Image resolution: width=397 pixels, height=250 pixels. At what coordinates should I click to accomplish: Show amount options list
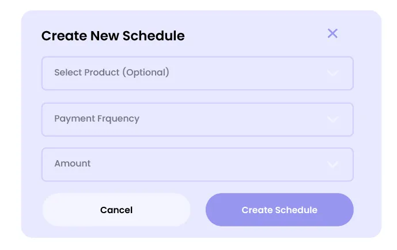click(x=197, y=164)
